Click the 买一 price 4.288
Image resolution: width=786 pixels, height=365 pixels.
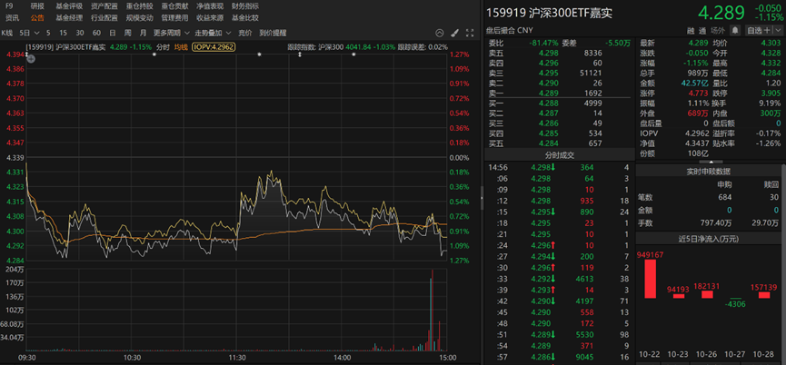(547, 103)
